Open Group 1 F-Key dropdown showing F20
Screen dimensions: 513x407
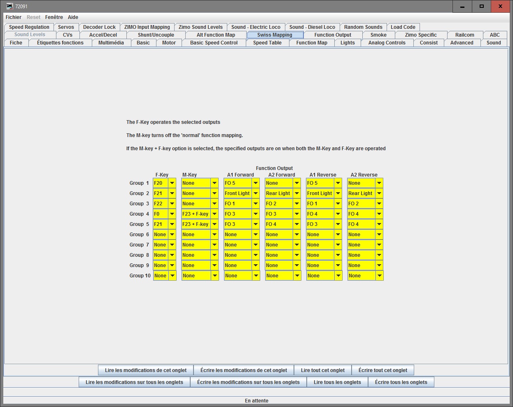pyautogui.click(x=164, y=183)
